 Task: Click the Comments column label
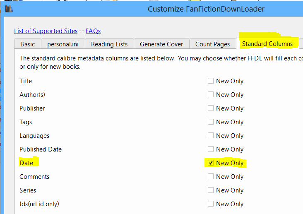[34, 177]
